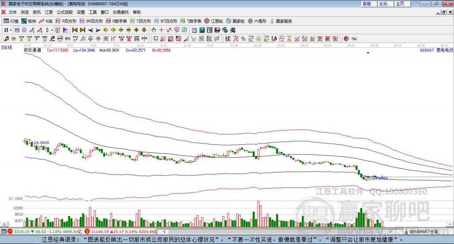This screenshot has width=454, height=244.
Task: Open the 公式选股 menu
Action: click(x=65, y=12)
